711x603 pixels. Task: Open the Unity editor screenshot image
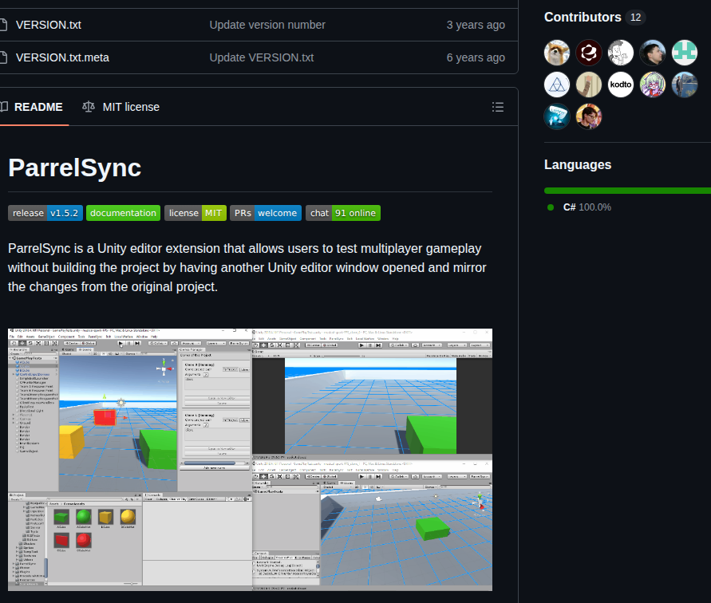click(x=251, y=459)
